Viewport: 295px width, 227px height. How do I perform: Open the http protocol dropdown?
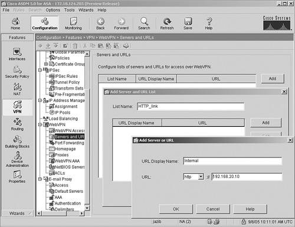click(x=201, y=176)
